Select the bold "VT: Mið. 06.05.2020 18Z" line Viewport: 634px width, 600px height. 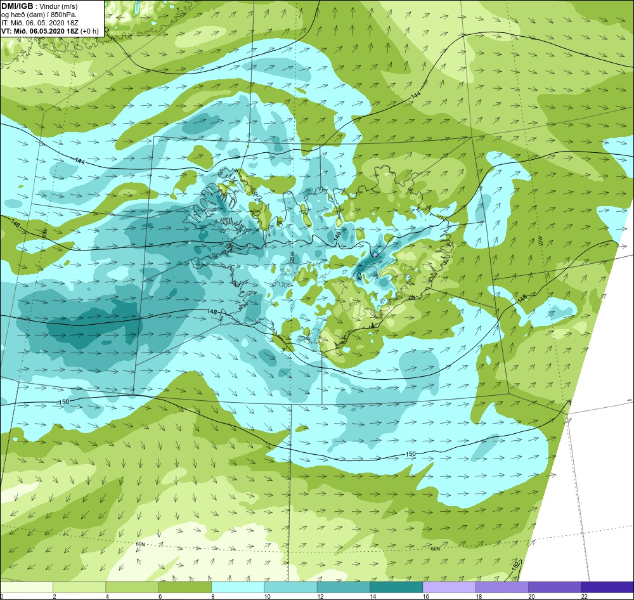coord(40,31)
